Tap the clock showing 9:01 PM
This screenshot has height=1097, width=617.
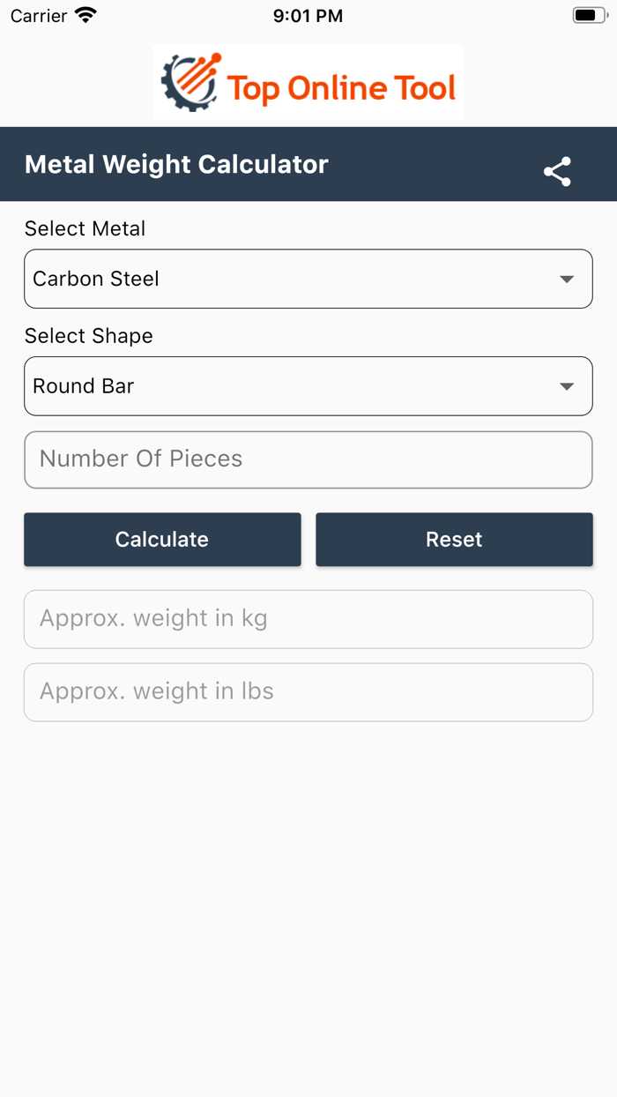pyautogui.click(x=308, y=15)
